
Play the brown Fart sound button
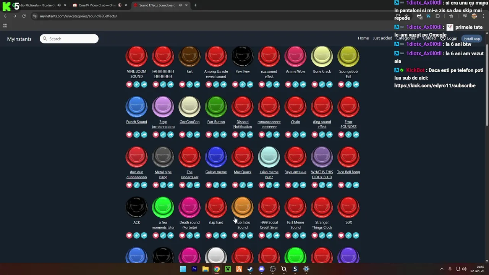click(189, 57)
